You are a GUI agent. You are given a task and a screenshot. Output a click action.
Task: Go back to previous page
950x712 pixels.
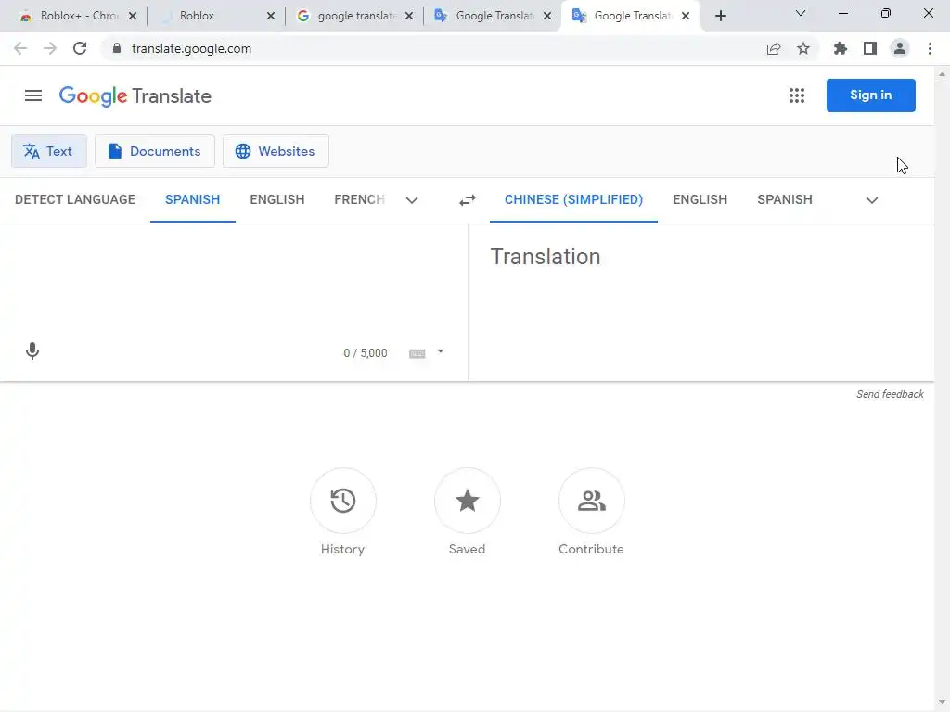[x=20, y=48]
